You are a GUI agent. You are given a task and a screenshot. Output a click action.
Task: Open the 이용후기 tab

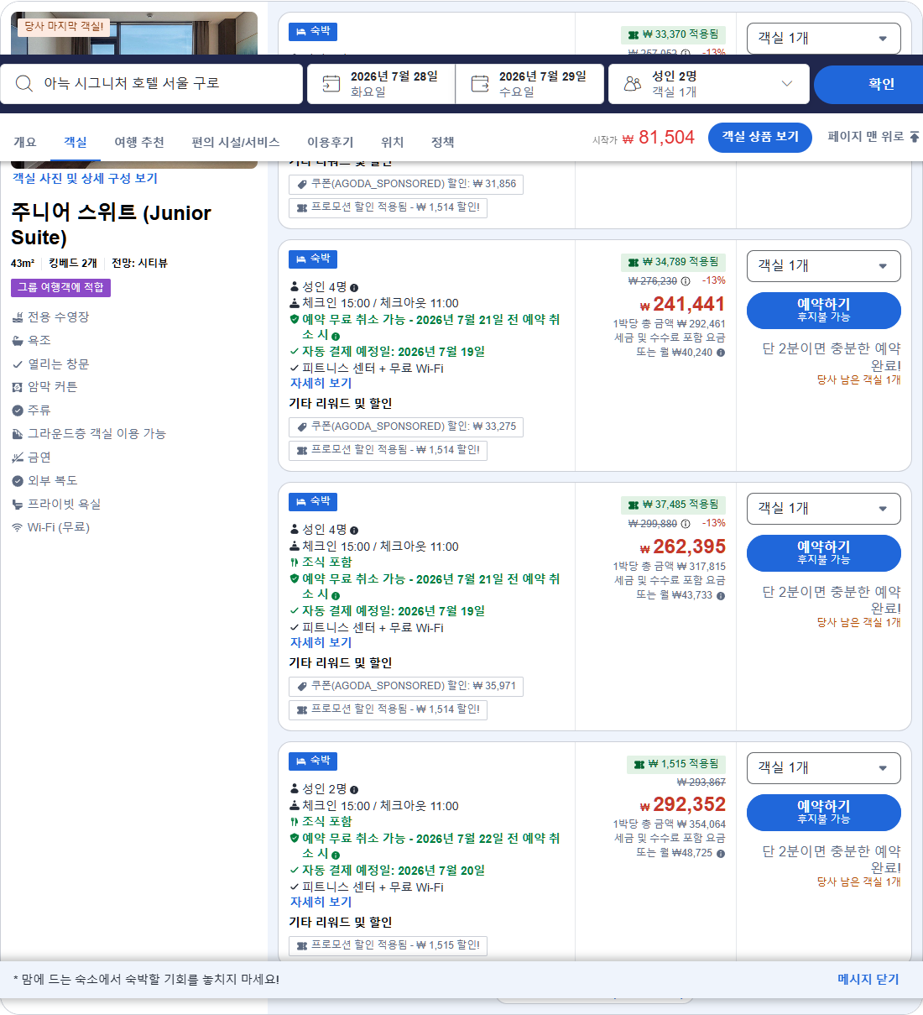tap(331, 142)
